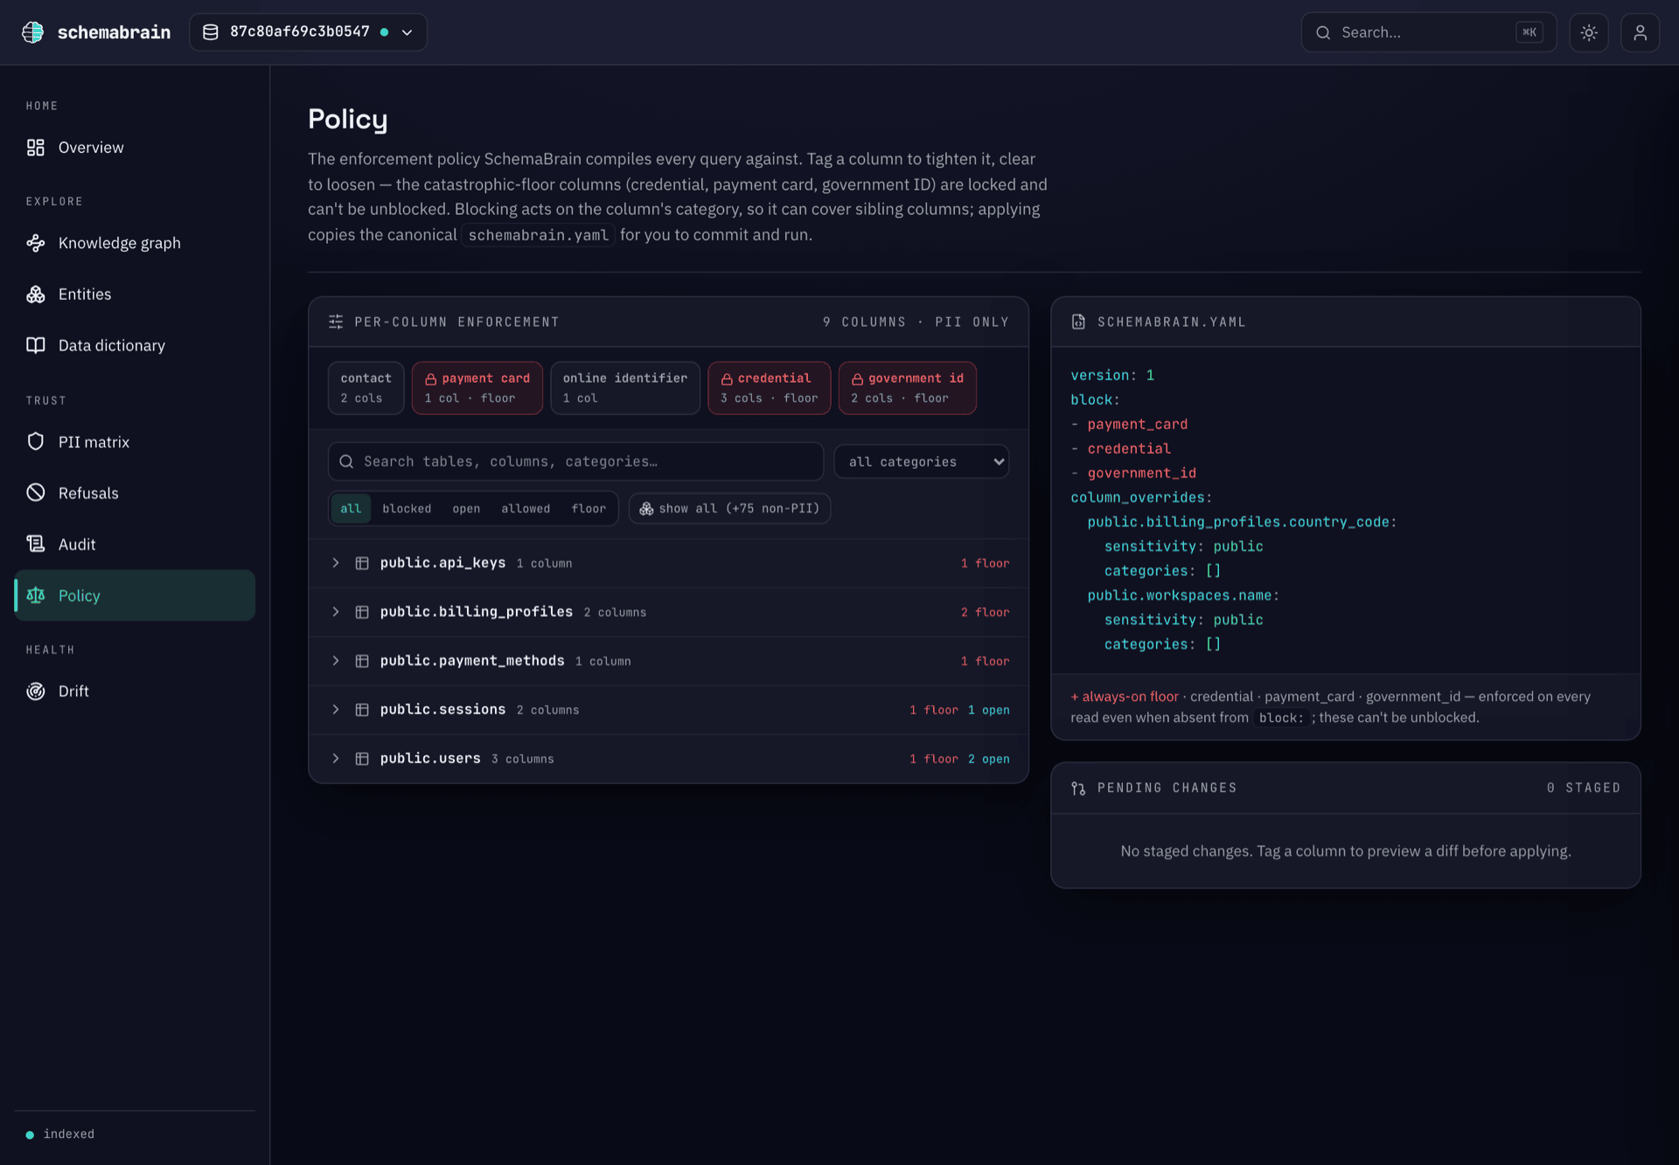Image resolution: width=1679 pixels, height=1165 pixels.
Task: Toggle show all (+75 non-PII)
Action: point(729,509)
